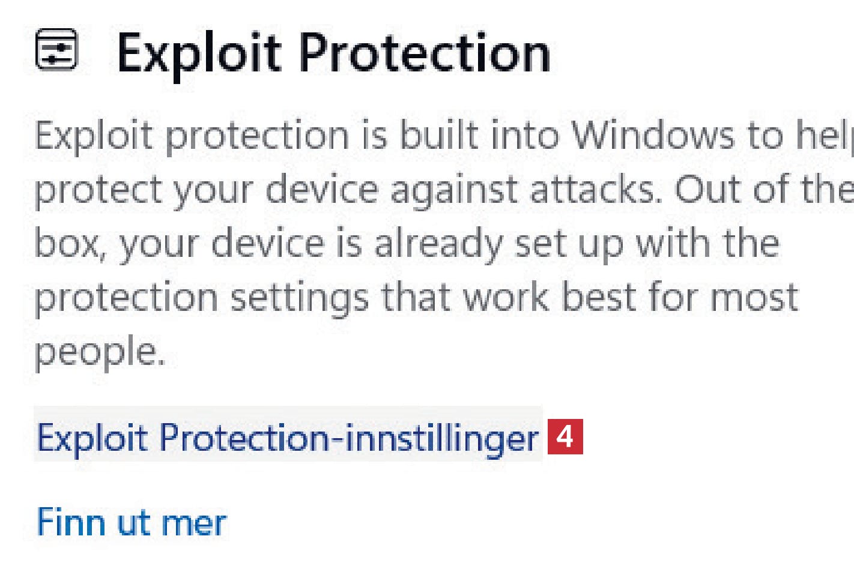The height and width of the screenshot is (569, 854).
Task: Click the word "people." ending the description
Action: coord(99,352)
